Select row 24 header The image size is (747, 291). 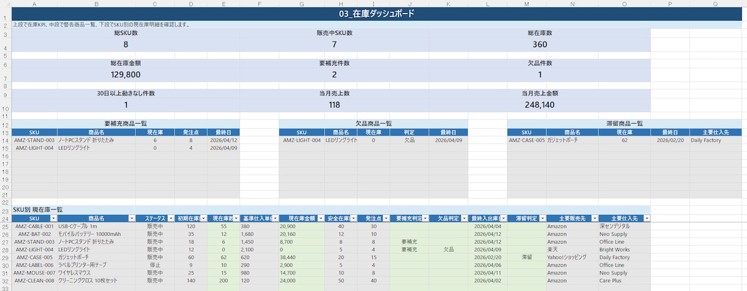pyautogui.click(x=6, y=219)
